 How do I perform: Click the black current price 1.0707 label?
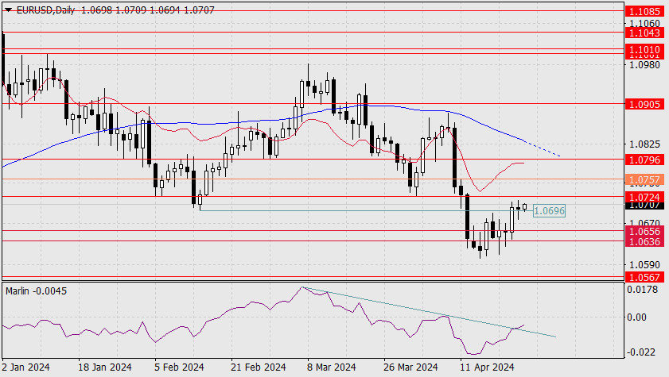(x=644, y=206)
